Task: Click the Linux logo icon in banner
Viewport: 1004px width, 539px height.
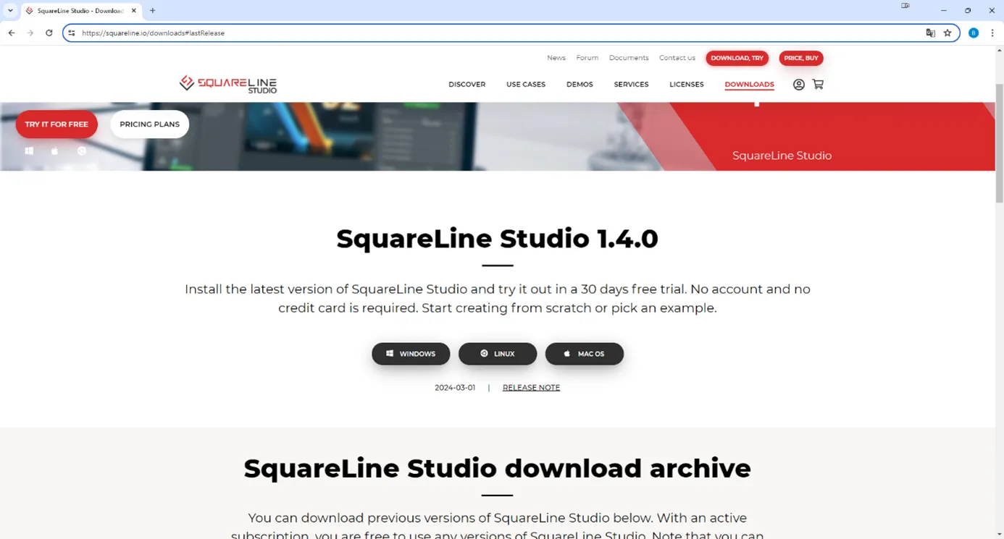Action: click(82, 151)
